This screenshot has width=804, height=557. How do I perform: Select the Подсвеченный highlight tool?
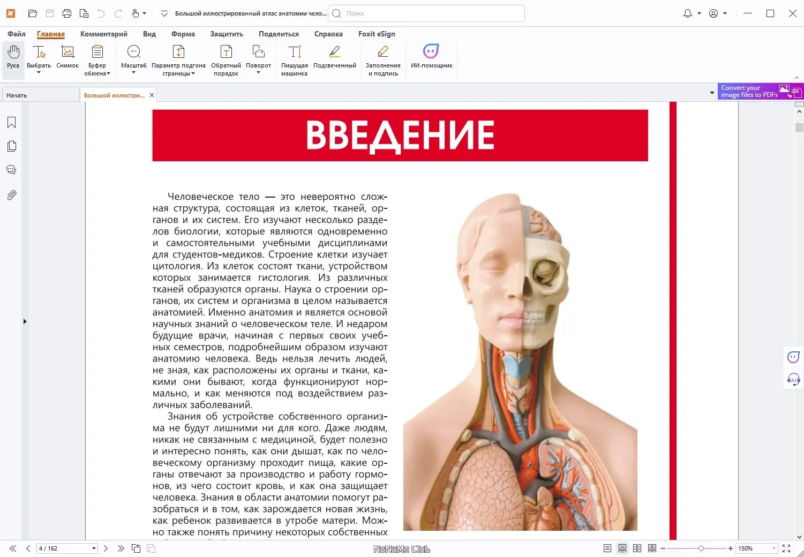pos(334,57)
